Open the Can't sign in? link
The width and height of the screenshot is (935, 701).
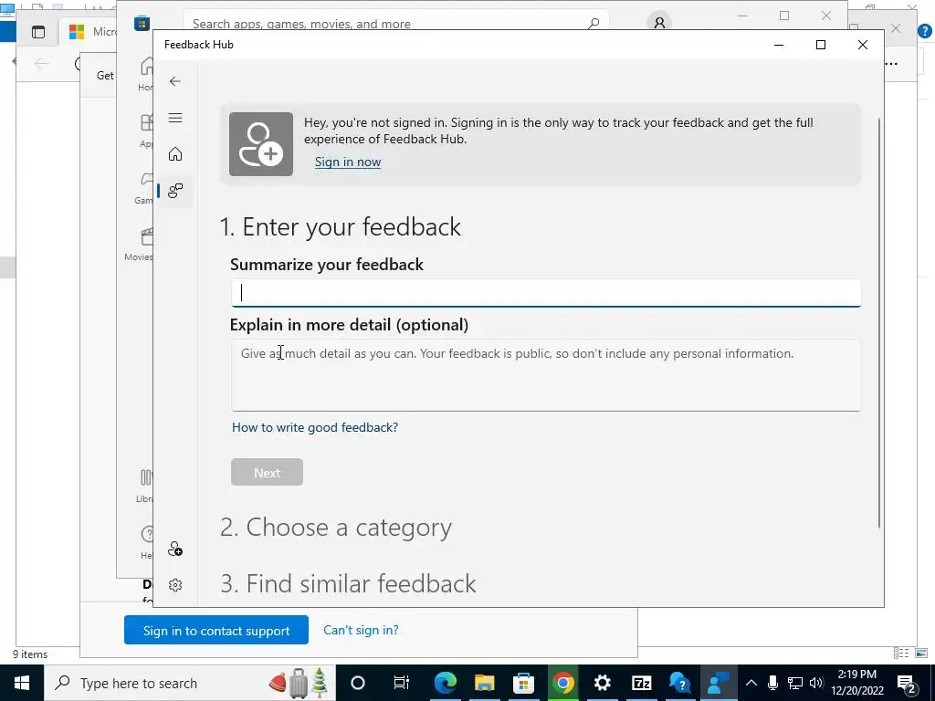pos(361,630)
